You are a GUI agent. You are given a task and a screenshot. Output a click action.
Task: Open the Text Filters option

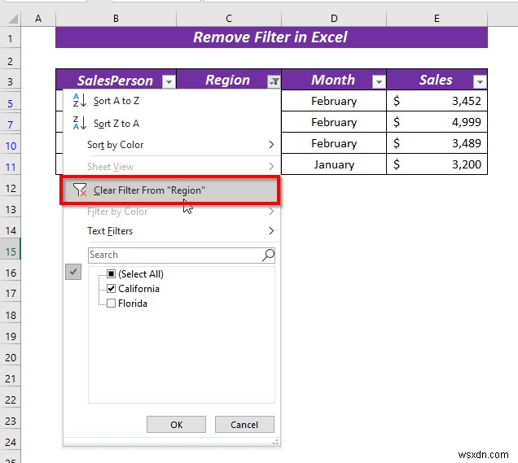[x=172, y=230]
